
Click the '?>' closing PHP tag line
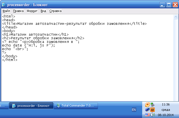coord(4,53)
